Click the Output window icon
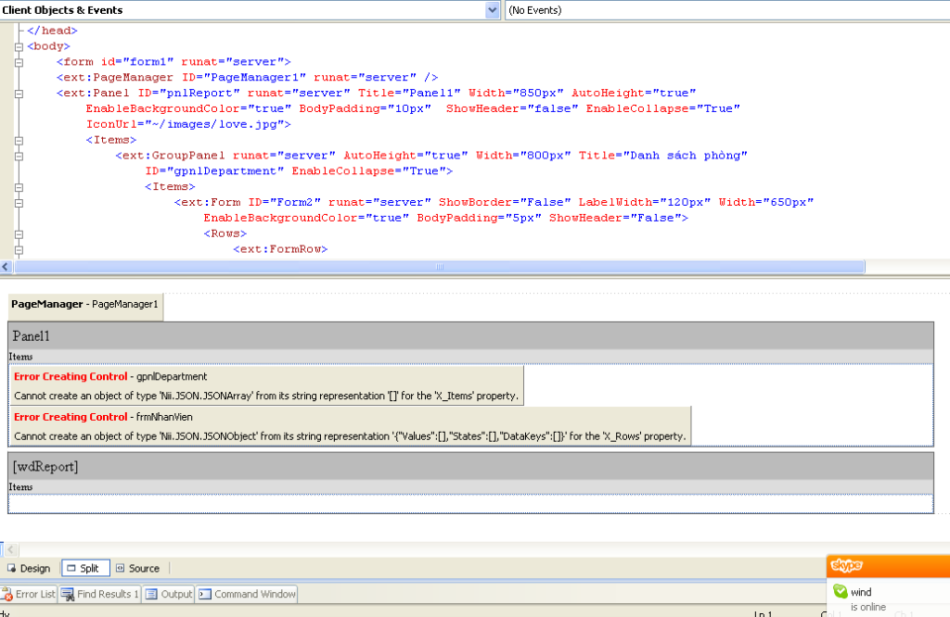This screenshot has height=617, width=950. point(151,595)
